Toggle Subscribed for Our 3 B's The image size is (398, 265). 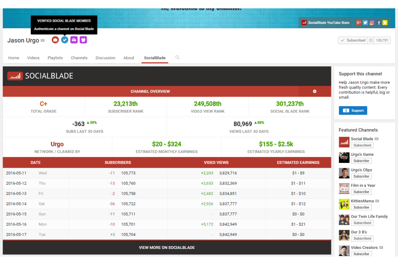coord(362,238)
